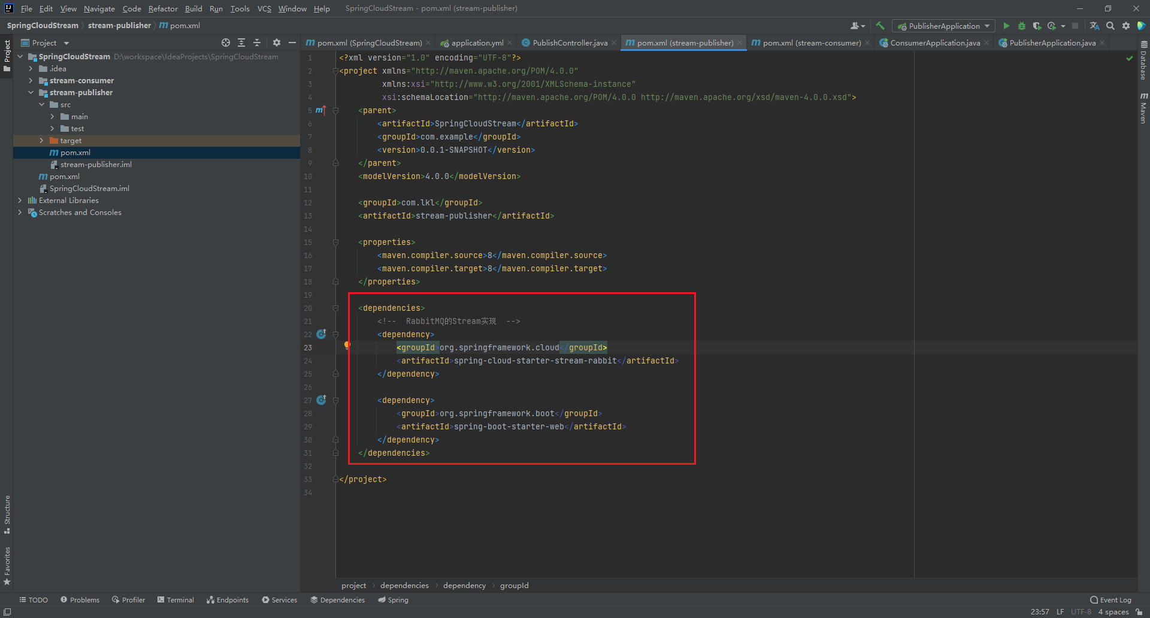The image size is (1150, 618).
Task: Start Debug mode with the bug icon
Action: [x=1021, y=26]
